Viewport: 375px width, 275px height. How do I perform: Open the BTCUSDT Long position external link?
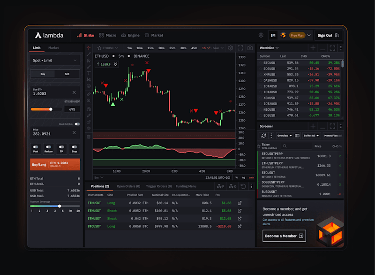coord(240,226)
